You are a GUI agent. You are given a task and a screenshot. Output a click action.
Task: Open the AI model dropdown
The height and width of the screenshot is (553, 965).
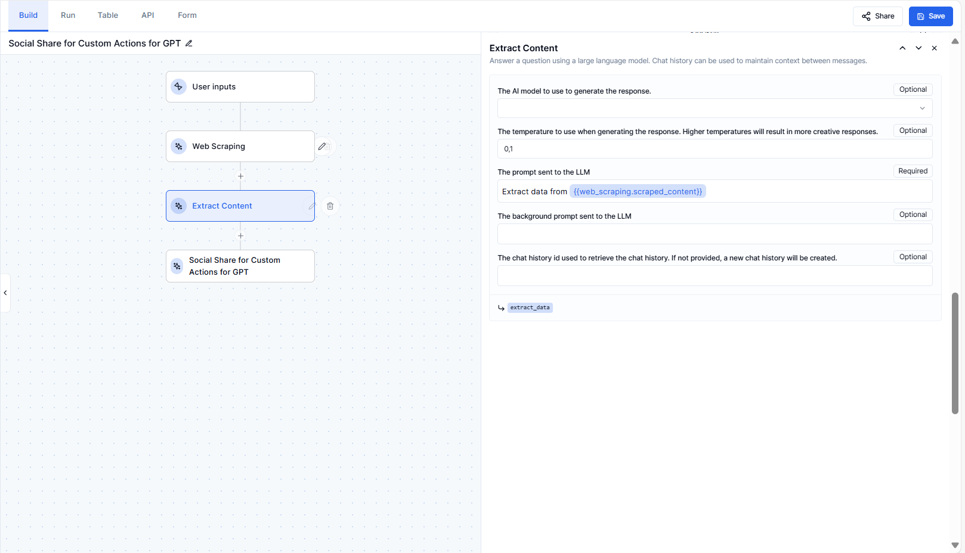tap(715, 108)
